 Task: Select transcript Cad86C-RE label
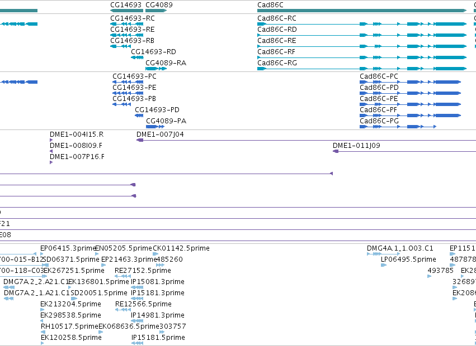tap(277, 41)
